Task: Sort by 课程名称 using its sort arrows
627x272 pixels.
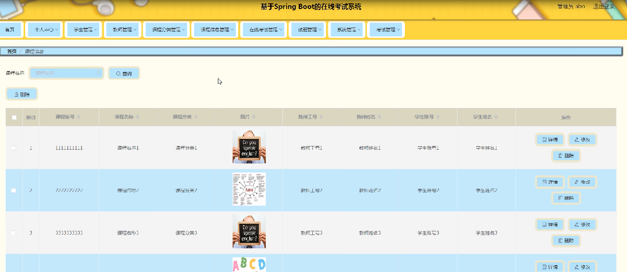Action: point(138,117)
